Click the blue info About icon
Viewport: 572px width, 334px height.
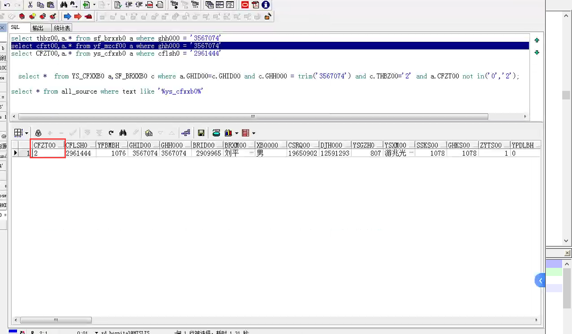click(x=266, y=5)
